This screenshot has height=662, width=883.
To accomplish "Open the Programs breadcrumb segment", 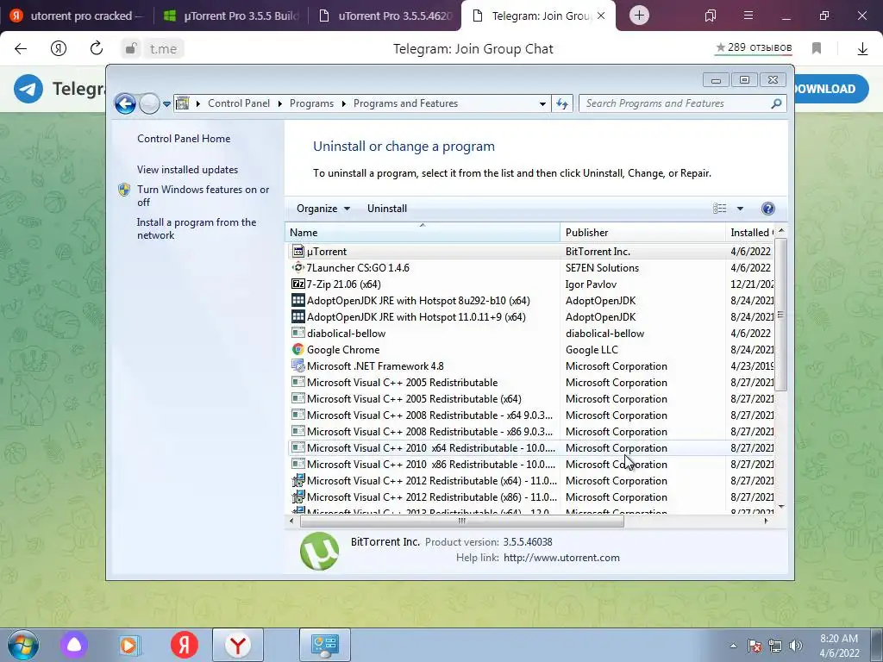I will tap(311, 103).
